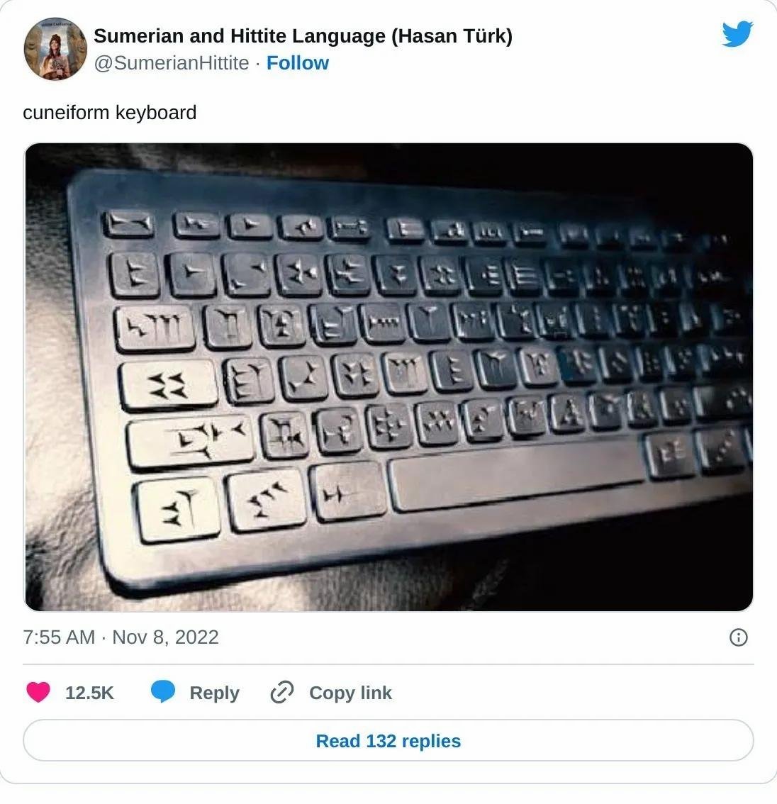
Task: Click the cuneiform keyboard tweet text
Action: pos(110,112)
